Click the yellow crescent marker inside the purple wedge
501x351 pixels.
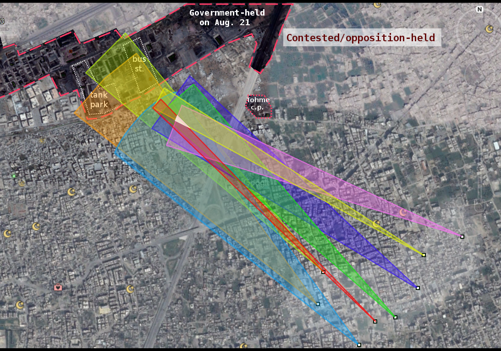tap(376, 224)
